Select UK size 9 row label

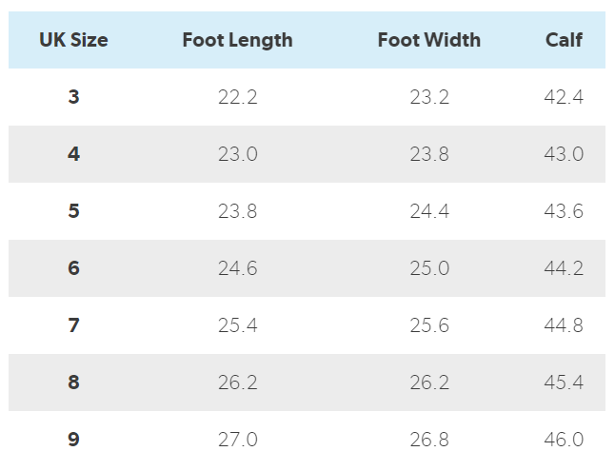[x=73, y=440]
